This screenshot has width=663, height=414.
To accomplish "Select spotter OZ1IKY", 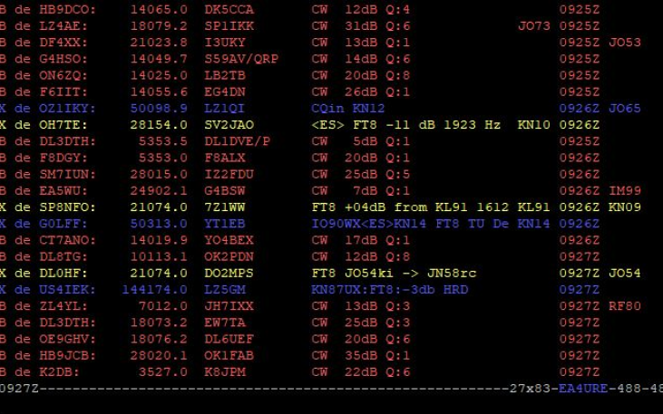I will pyautogui.click(x=68, y=108).
